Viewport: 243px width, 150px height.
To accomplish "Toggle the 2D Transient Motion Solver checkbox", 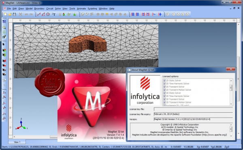I will (164, 90).
